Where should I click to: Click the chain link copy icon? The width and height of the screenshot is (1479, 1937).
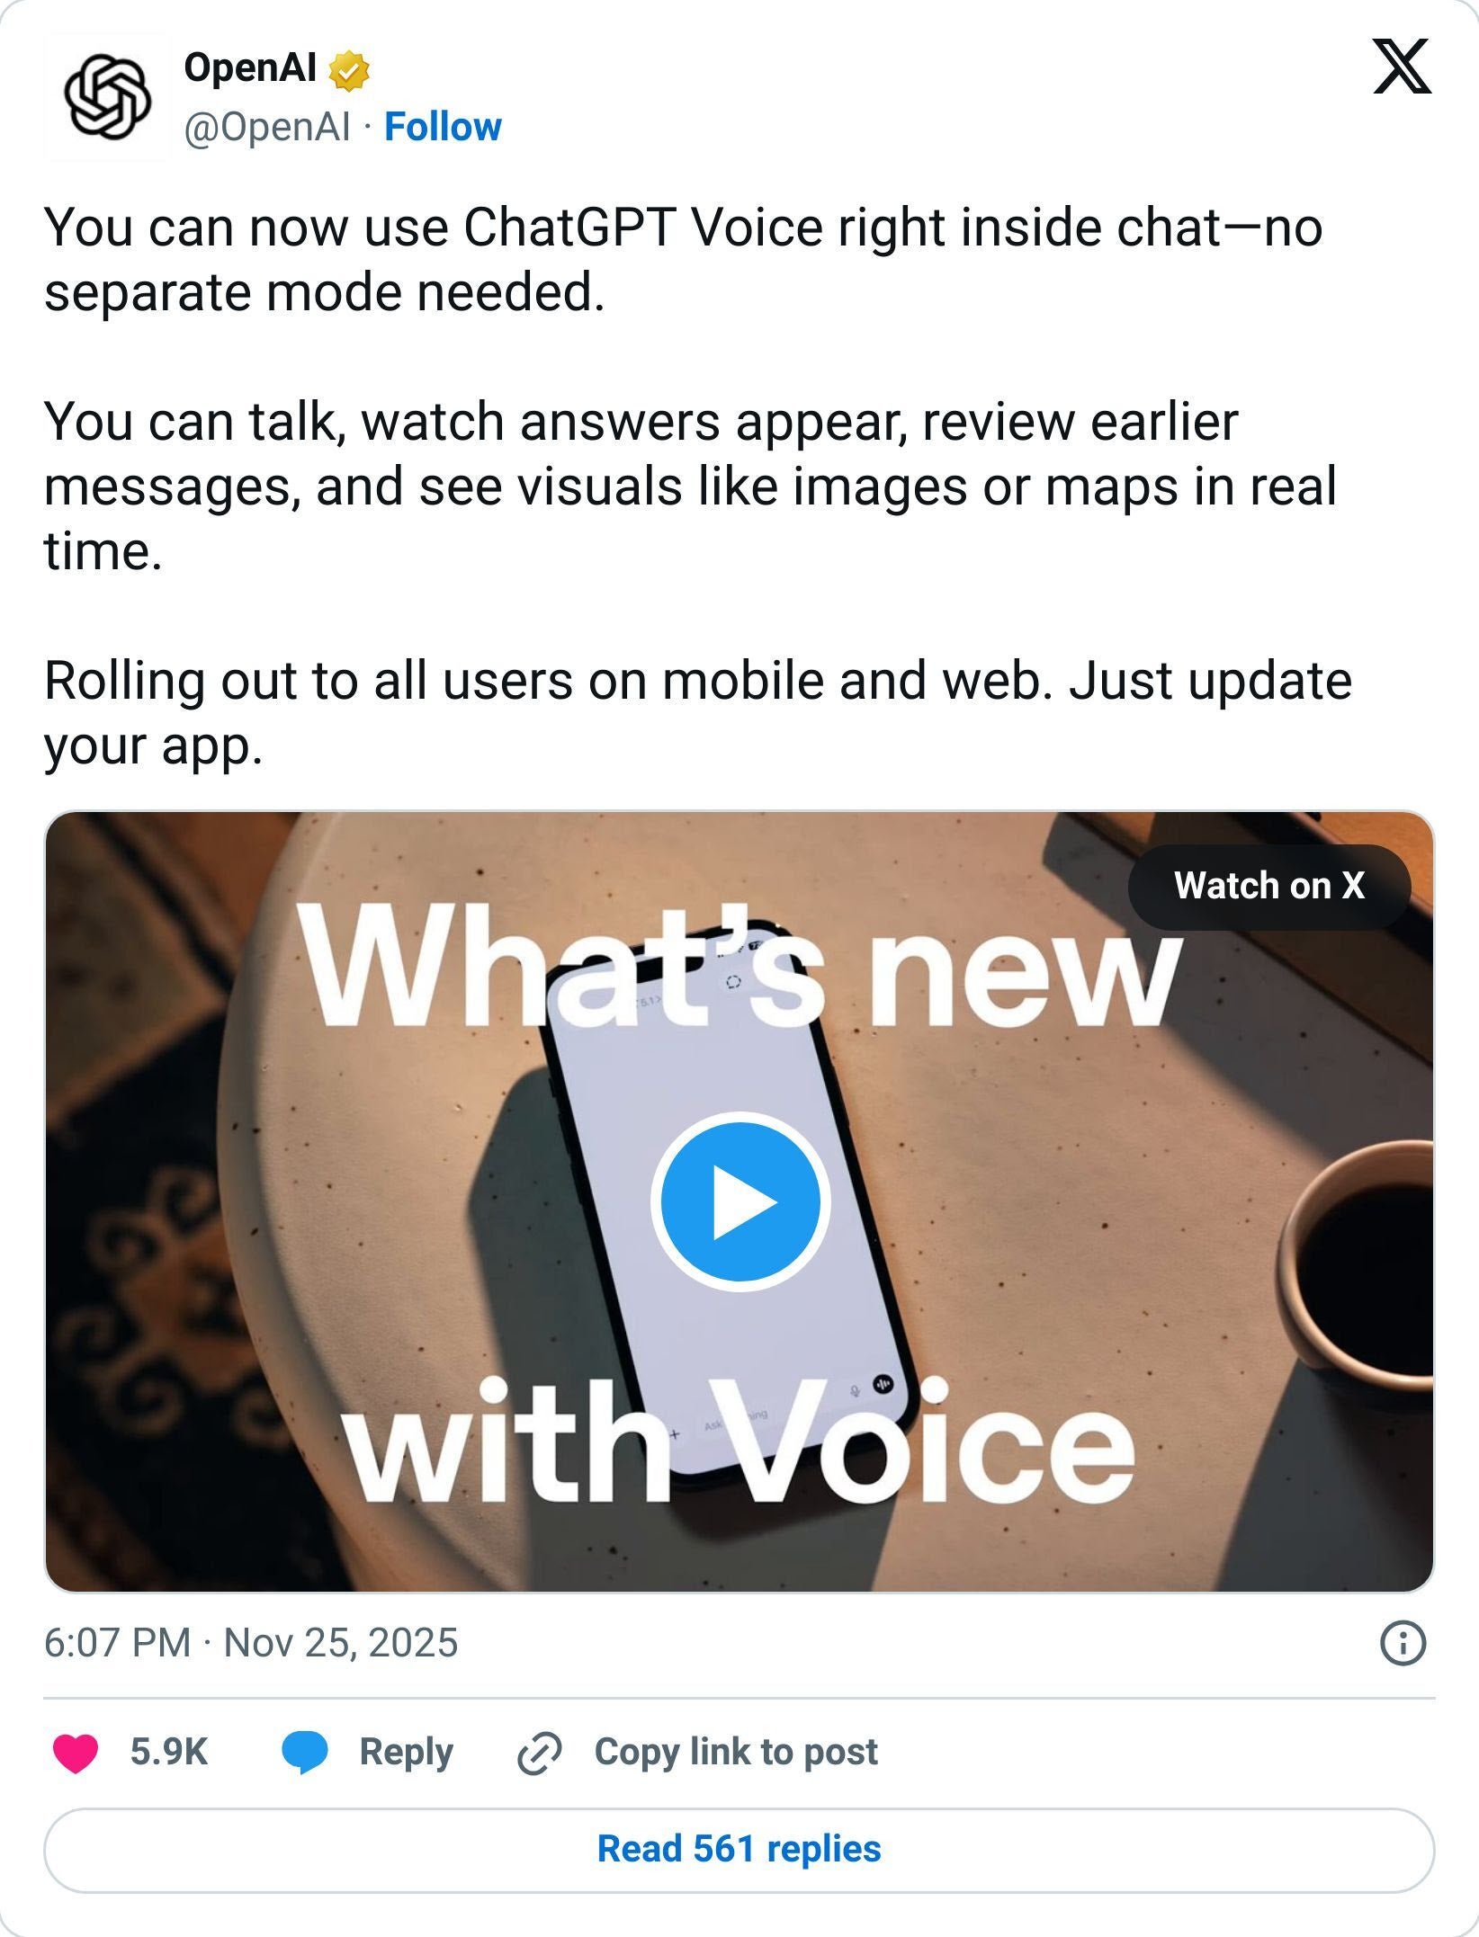(540, 1753)
